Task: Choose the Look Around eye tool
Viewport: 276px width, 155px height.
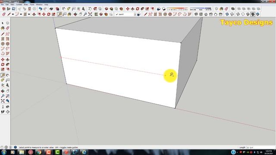Action: (7, 107)
